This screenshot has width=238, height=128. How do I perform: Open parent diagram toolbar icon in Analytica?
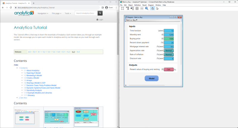click(122, 9)
